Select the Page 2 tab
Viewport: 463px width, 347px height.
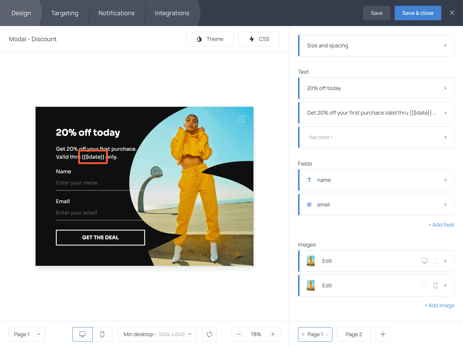pos(353,334)
